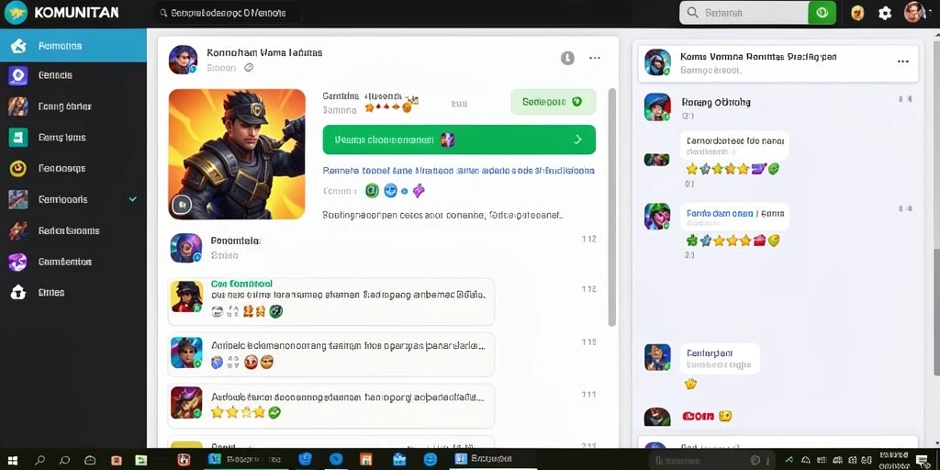Click the green round reaction icon under the blue link

373,191
